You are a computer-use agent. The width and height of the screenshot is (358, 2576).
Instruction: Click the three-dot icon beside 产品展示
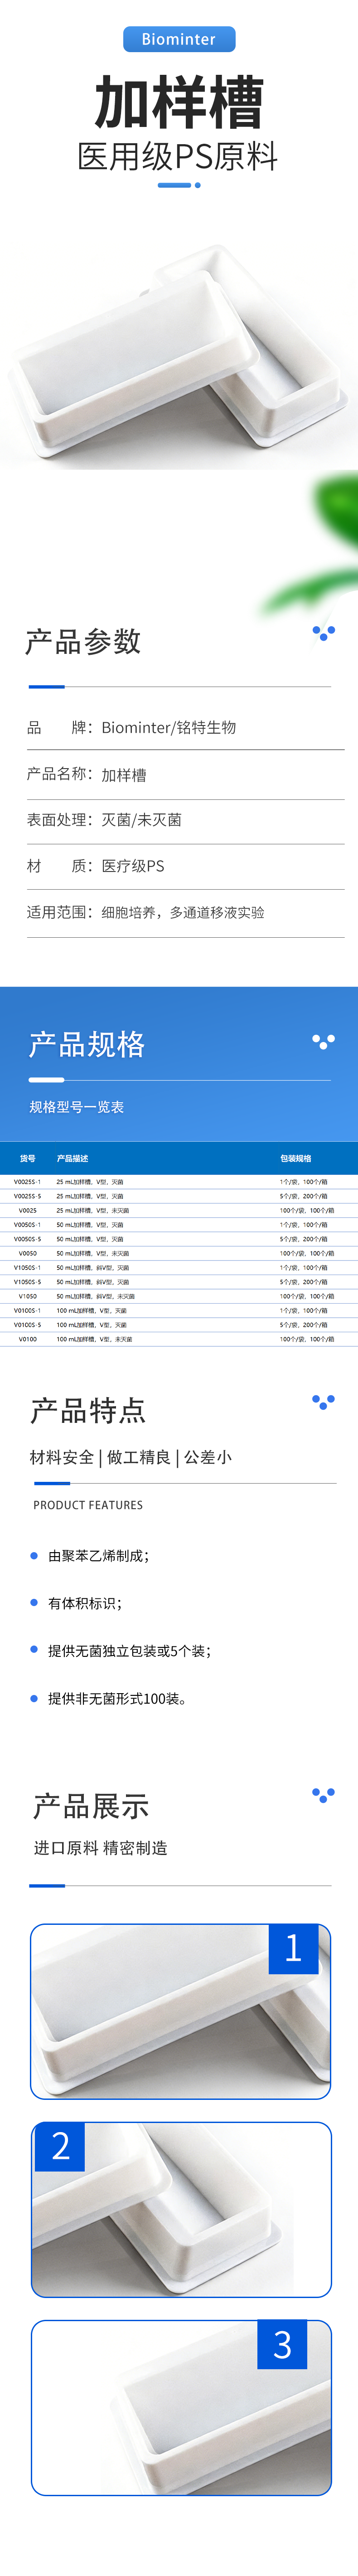[323, 1795]
